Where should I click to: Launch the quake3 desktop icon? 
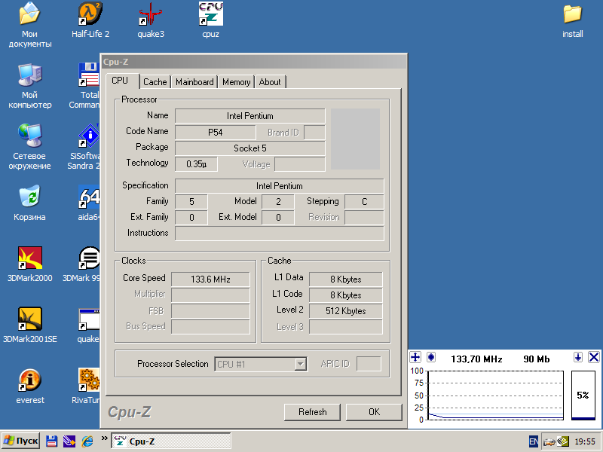pos(151,15)
